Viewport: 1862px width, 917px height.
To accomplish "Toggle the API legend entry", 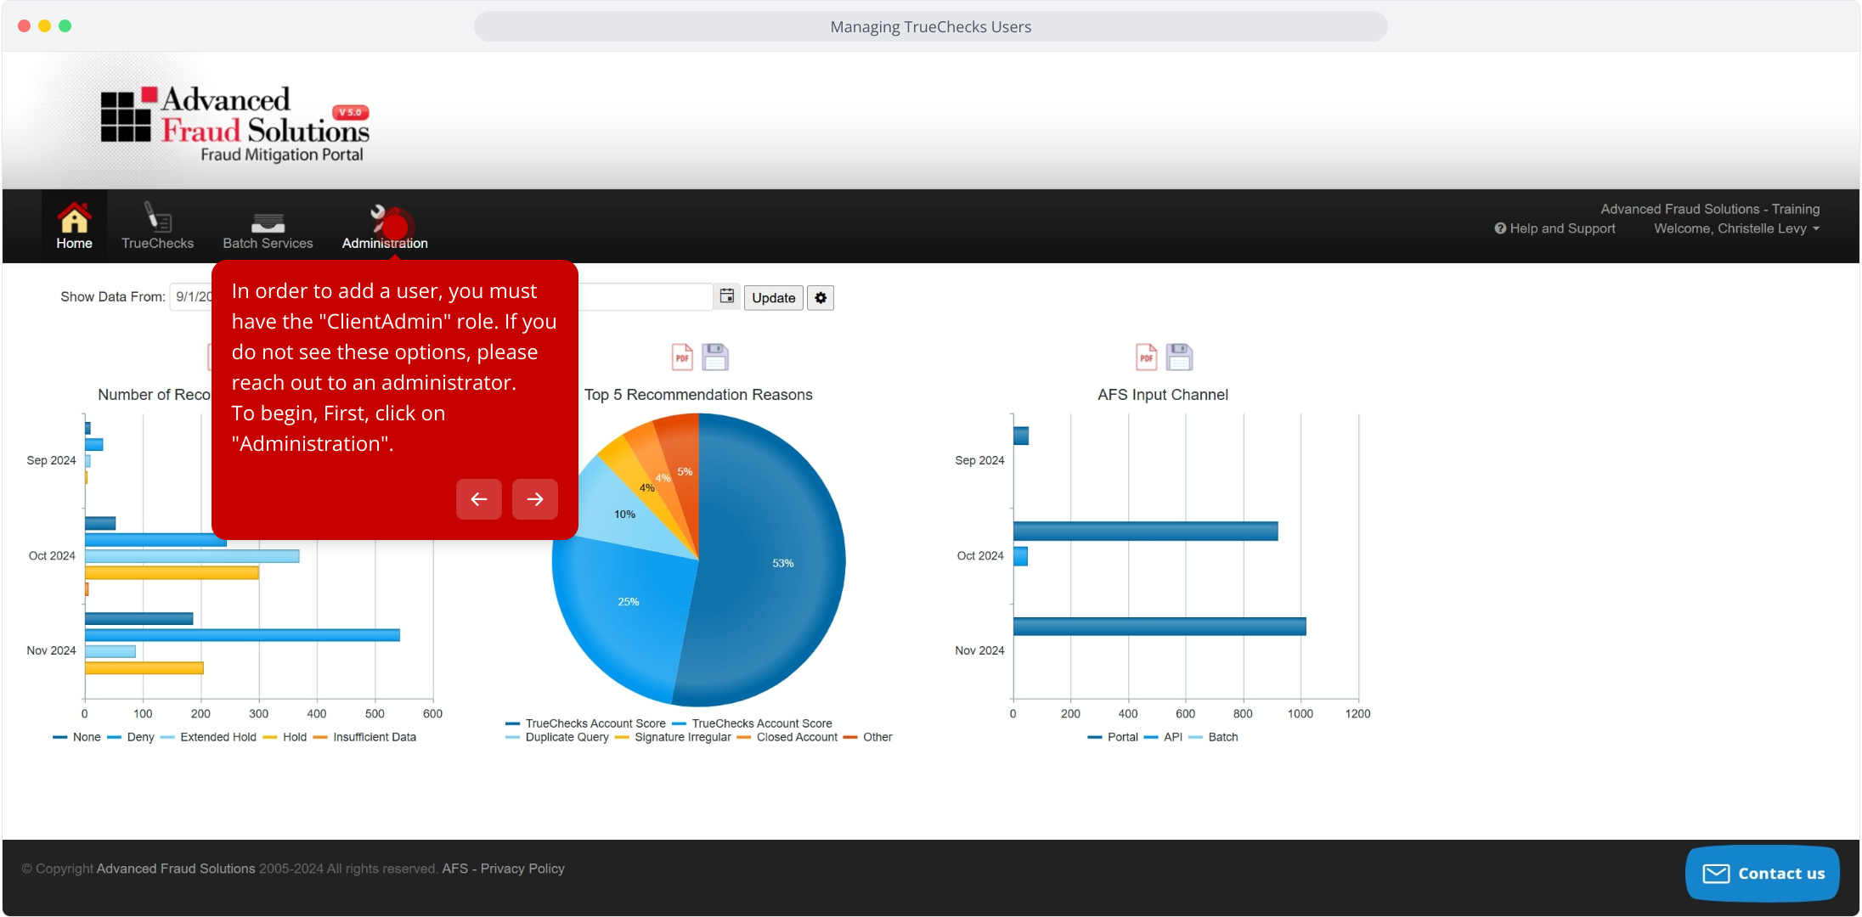I will (1164, 737).
